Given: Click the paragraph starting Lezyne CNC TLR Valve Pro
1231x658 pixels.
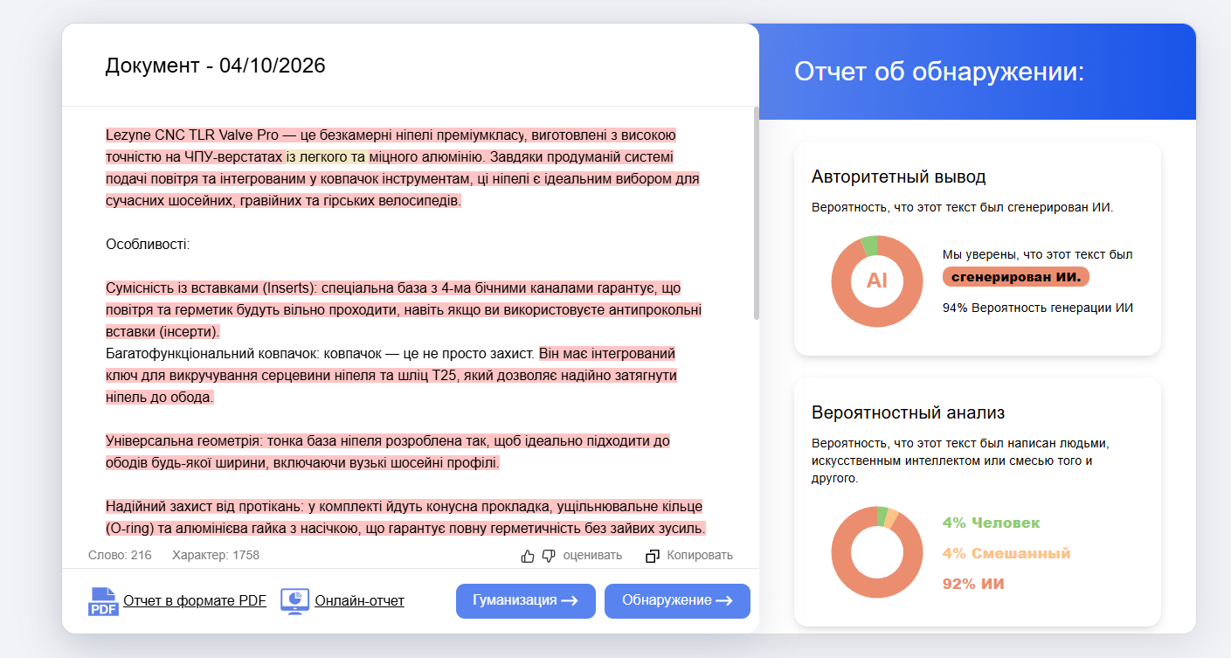Looking at the screenshot, I should [403, 168].
